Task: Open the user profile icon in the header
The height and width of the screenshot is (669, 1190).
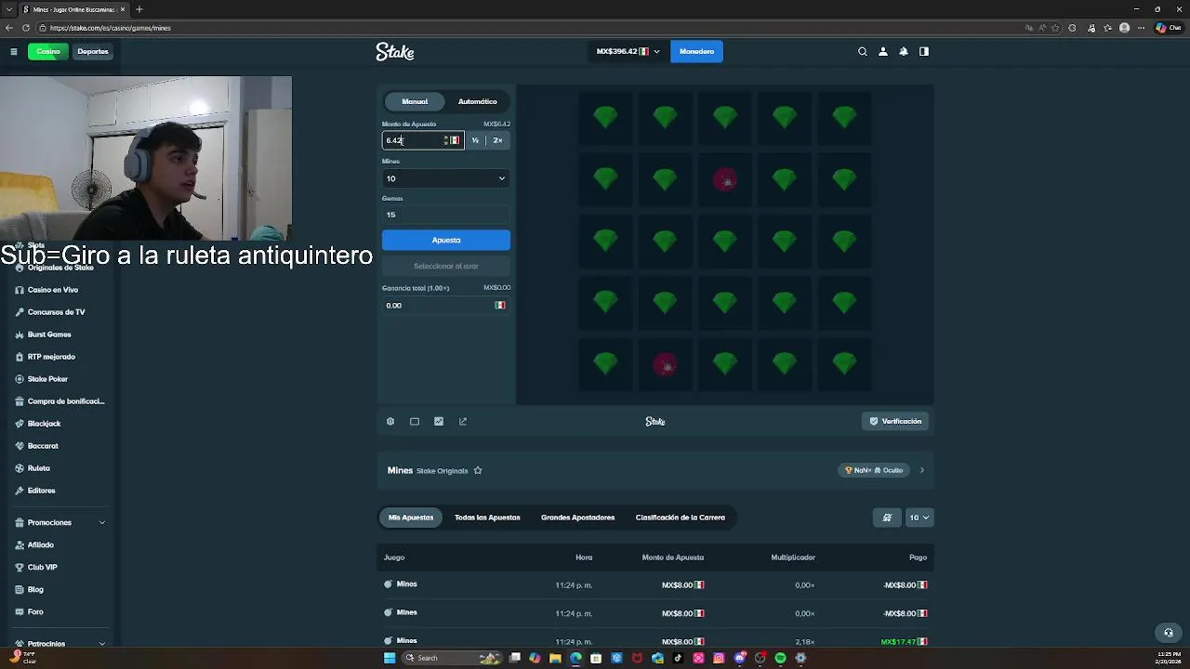Action: [x=883, y=51]
